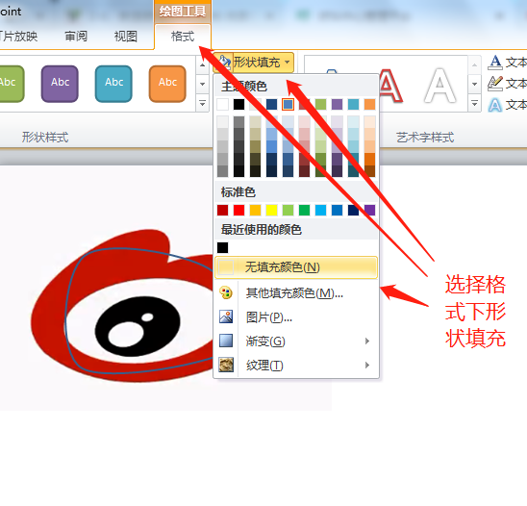
Task: Pick the purple theme color swatch
Action: (x=338, y=105)
